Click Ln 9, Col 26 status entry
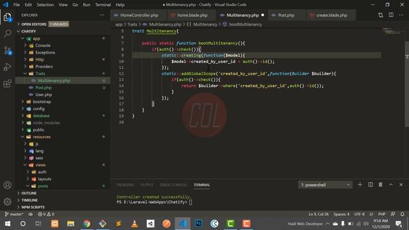 (x=318, y=214)
